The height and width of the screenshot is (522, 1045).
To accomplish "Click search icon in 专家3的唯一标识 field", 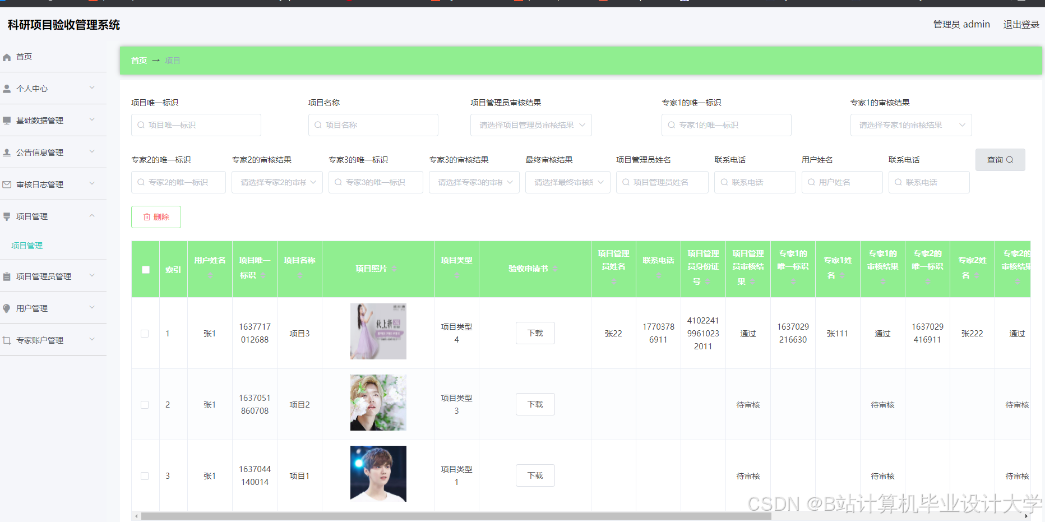I will coord(339,182).
